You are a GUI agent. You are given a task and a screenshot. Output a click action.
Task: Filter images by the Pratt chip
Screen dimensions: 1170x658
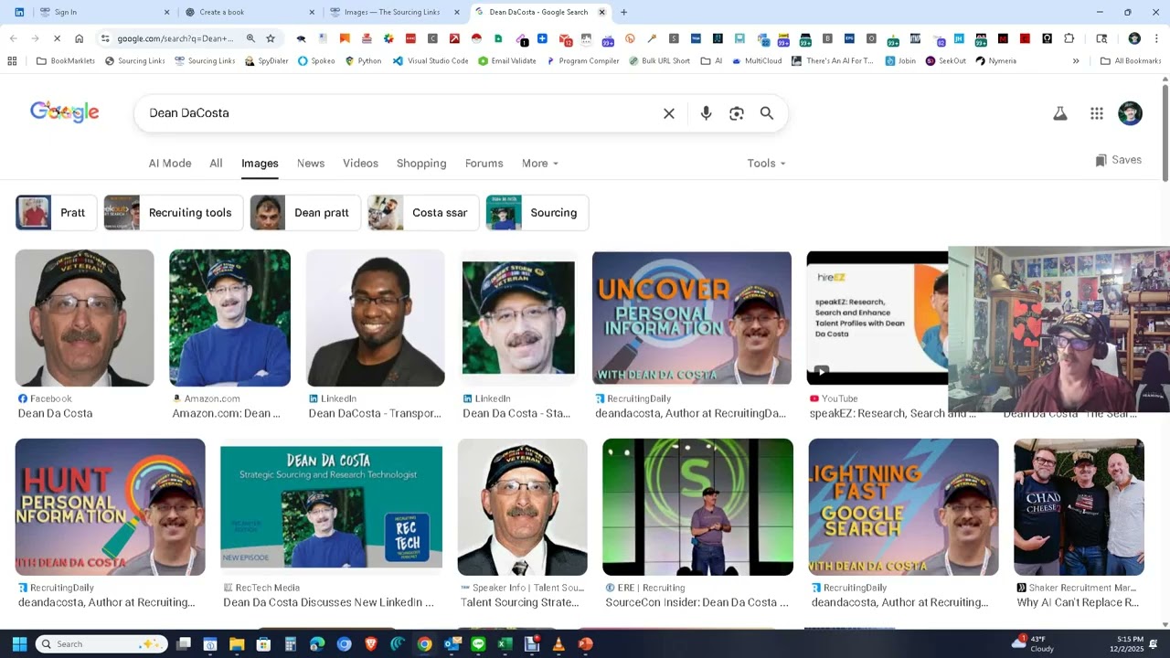[x=56, y=213]
